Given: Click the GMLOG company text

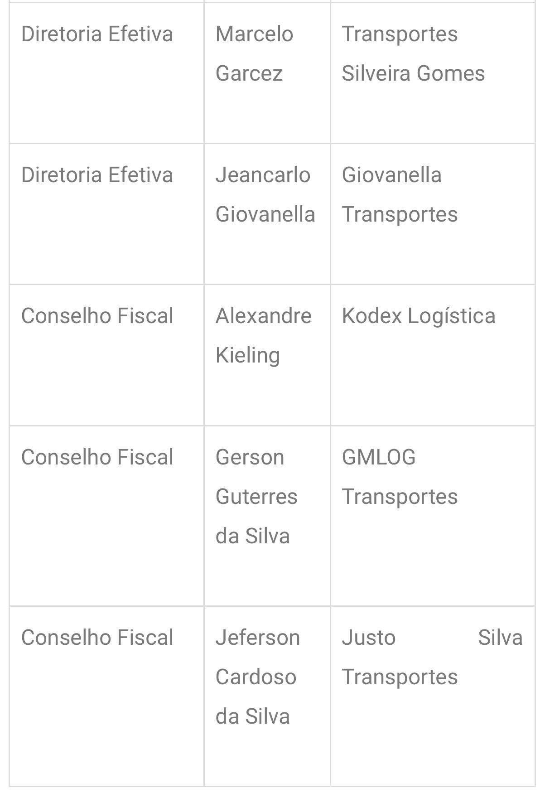Looking at the screenshot, I should [x=378, y=457].
